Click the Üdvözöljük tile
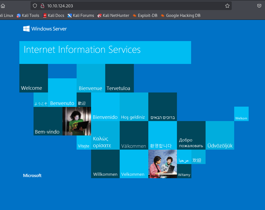 220,135
